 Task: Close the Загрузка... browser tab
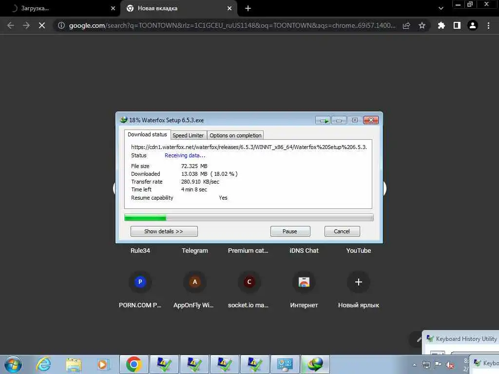point(113,8)
